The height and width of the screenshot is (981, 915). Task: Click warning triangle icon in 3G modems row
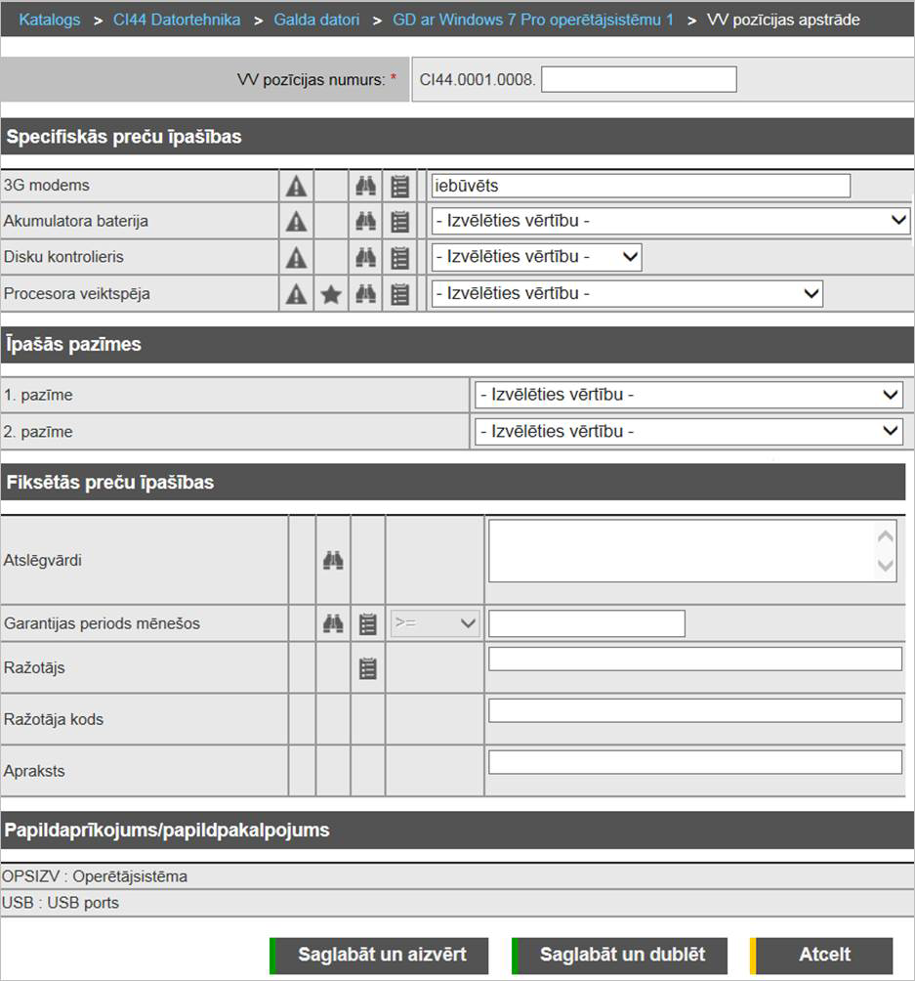(x=296, y=186)
